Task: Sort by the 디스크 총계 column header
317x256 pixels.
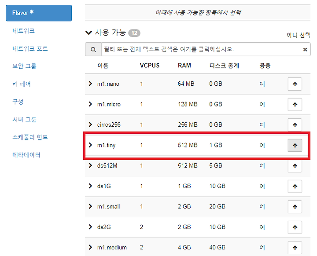Action: click(x=224, y=66)
